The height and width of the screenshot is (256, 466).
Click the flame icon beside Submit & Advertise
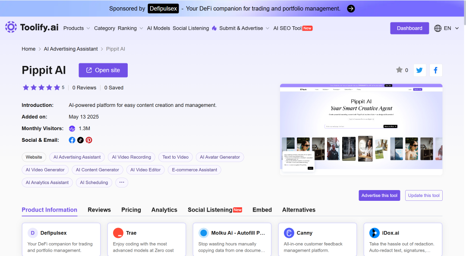pos(214,28)
